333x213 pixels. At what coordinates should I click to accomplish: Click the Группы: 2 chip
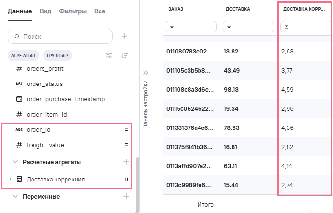(x=57, y=56)
